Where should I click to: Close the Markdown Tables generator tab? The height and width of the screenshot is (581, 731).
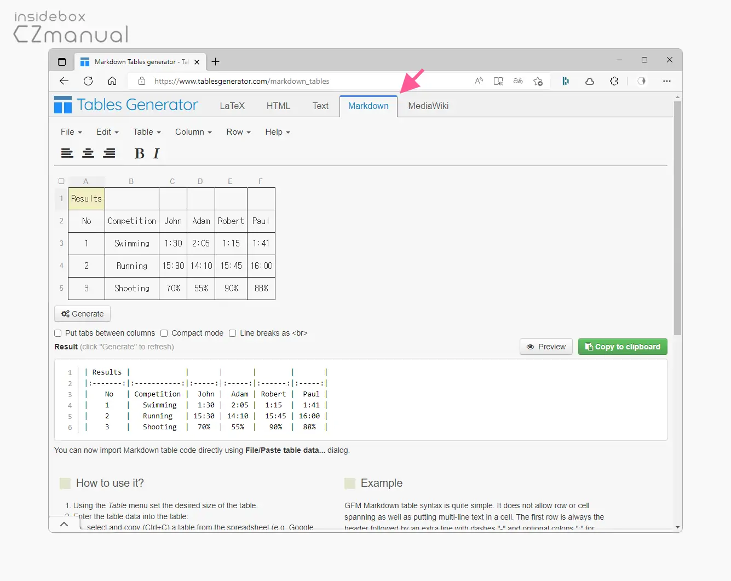197,62
